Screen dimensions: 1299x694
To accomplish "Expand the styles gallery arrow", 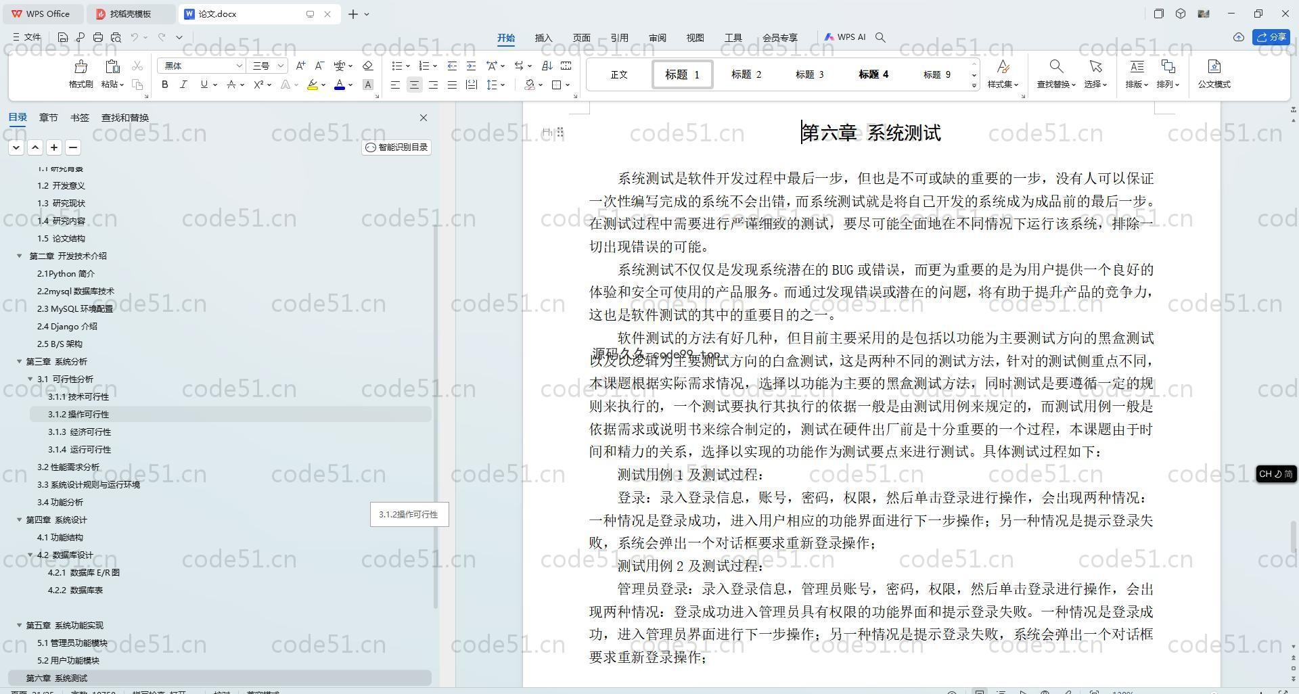I will (974, 85).
